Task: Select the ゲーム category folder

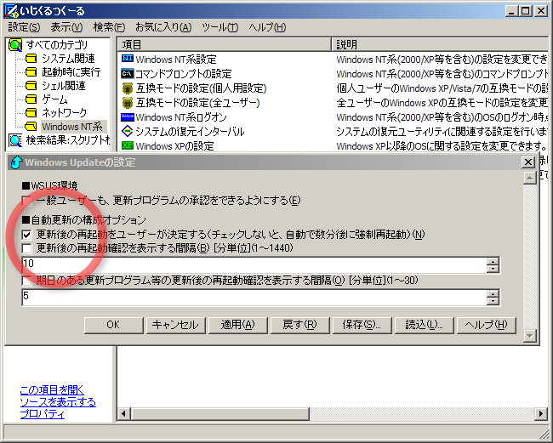Action: coord(54,99)
